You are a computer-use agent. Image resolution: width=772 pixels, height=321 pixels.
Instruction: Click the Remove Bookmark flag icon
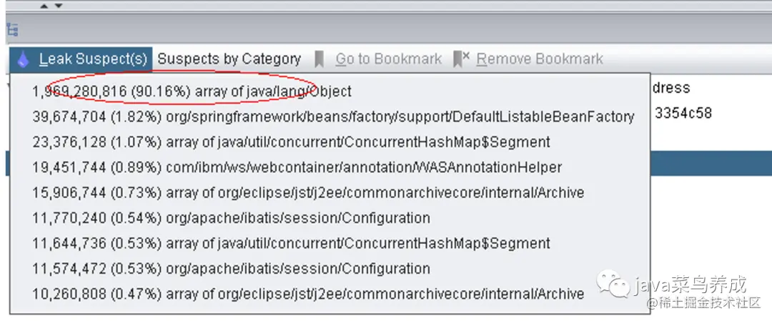[x=461, y=59]
